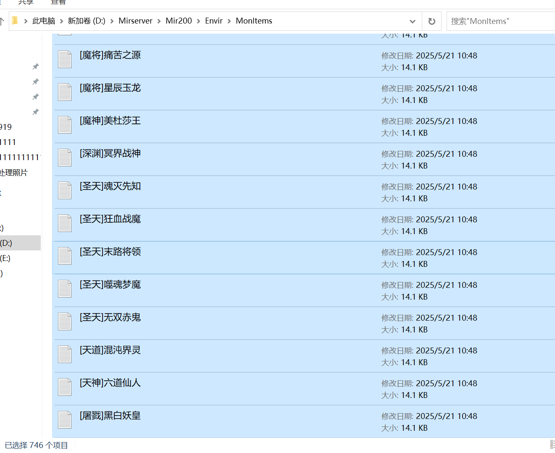Image resolution: width=555 pixels, height=453 pixels.
Task: Expand the chevron after Mir200
Action: (x=199, y=21)
